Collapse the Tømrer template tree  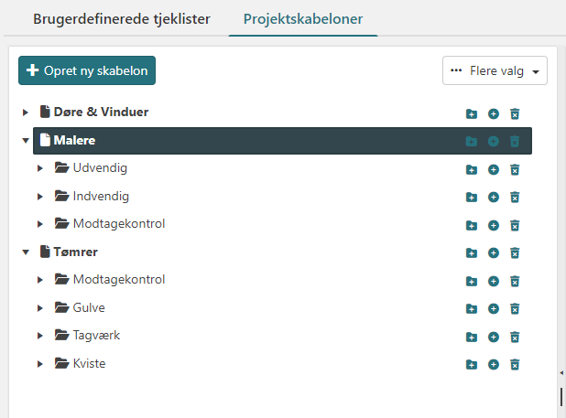click(x=26, y=252)
